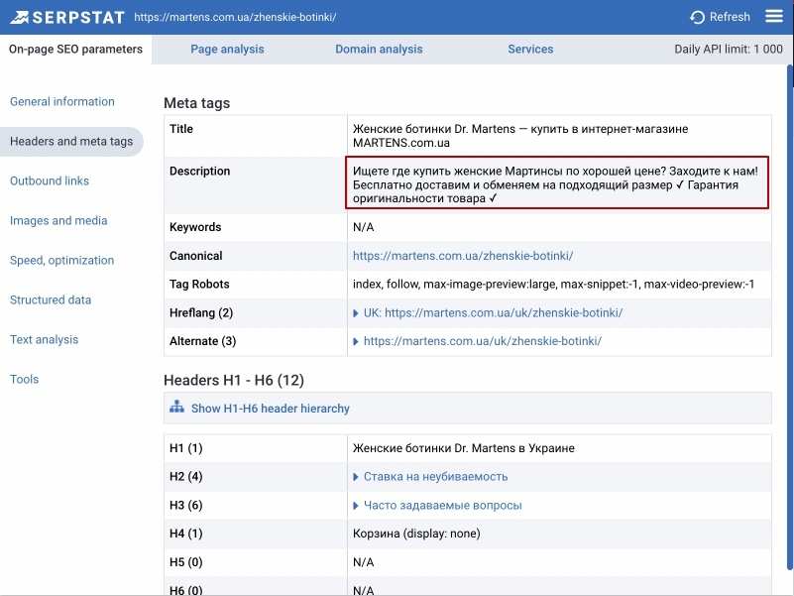Open the Alternate uk/zhenskie-botinki link

[x=483, y=341]
